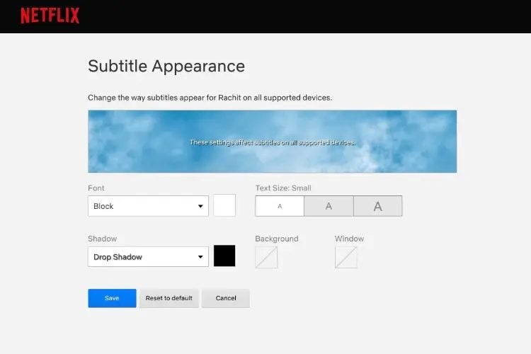Select the medium text size option
The height and width of the screenshot is (354, 531).
pos(329,206)
